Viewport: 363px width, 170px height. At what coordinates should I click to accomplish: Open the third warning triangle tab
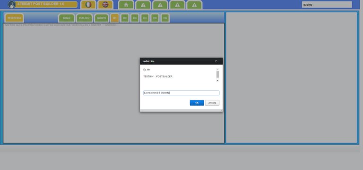(x=177, y=5)
